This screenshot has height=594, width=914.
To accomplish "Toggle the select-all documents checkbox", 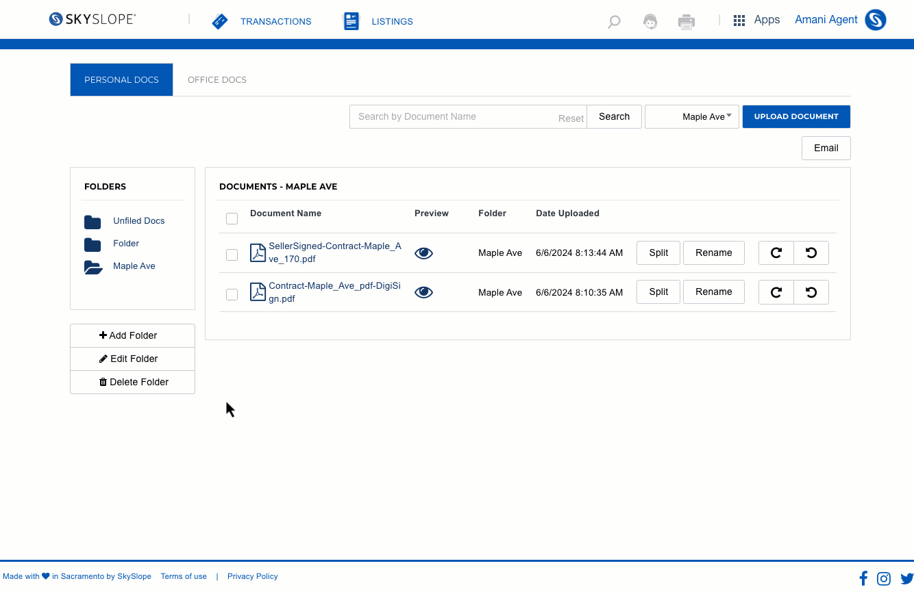I will coord(232,218).
